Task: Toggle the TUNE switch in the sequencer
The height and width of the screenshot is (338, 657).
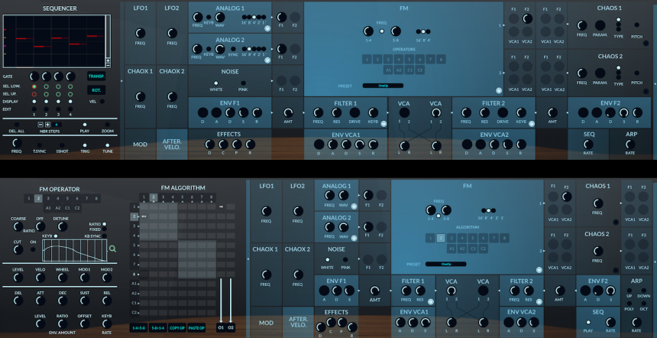Action: click(107, 145)
